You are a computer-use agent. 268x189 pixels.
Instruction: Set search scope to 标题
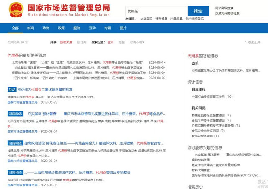121,42
